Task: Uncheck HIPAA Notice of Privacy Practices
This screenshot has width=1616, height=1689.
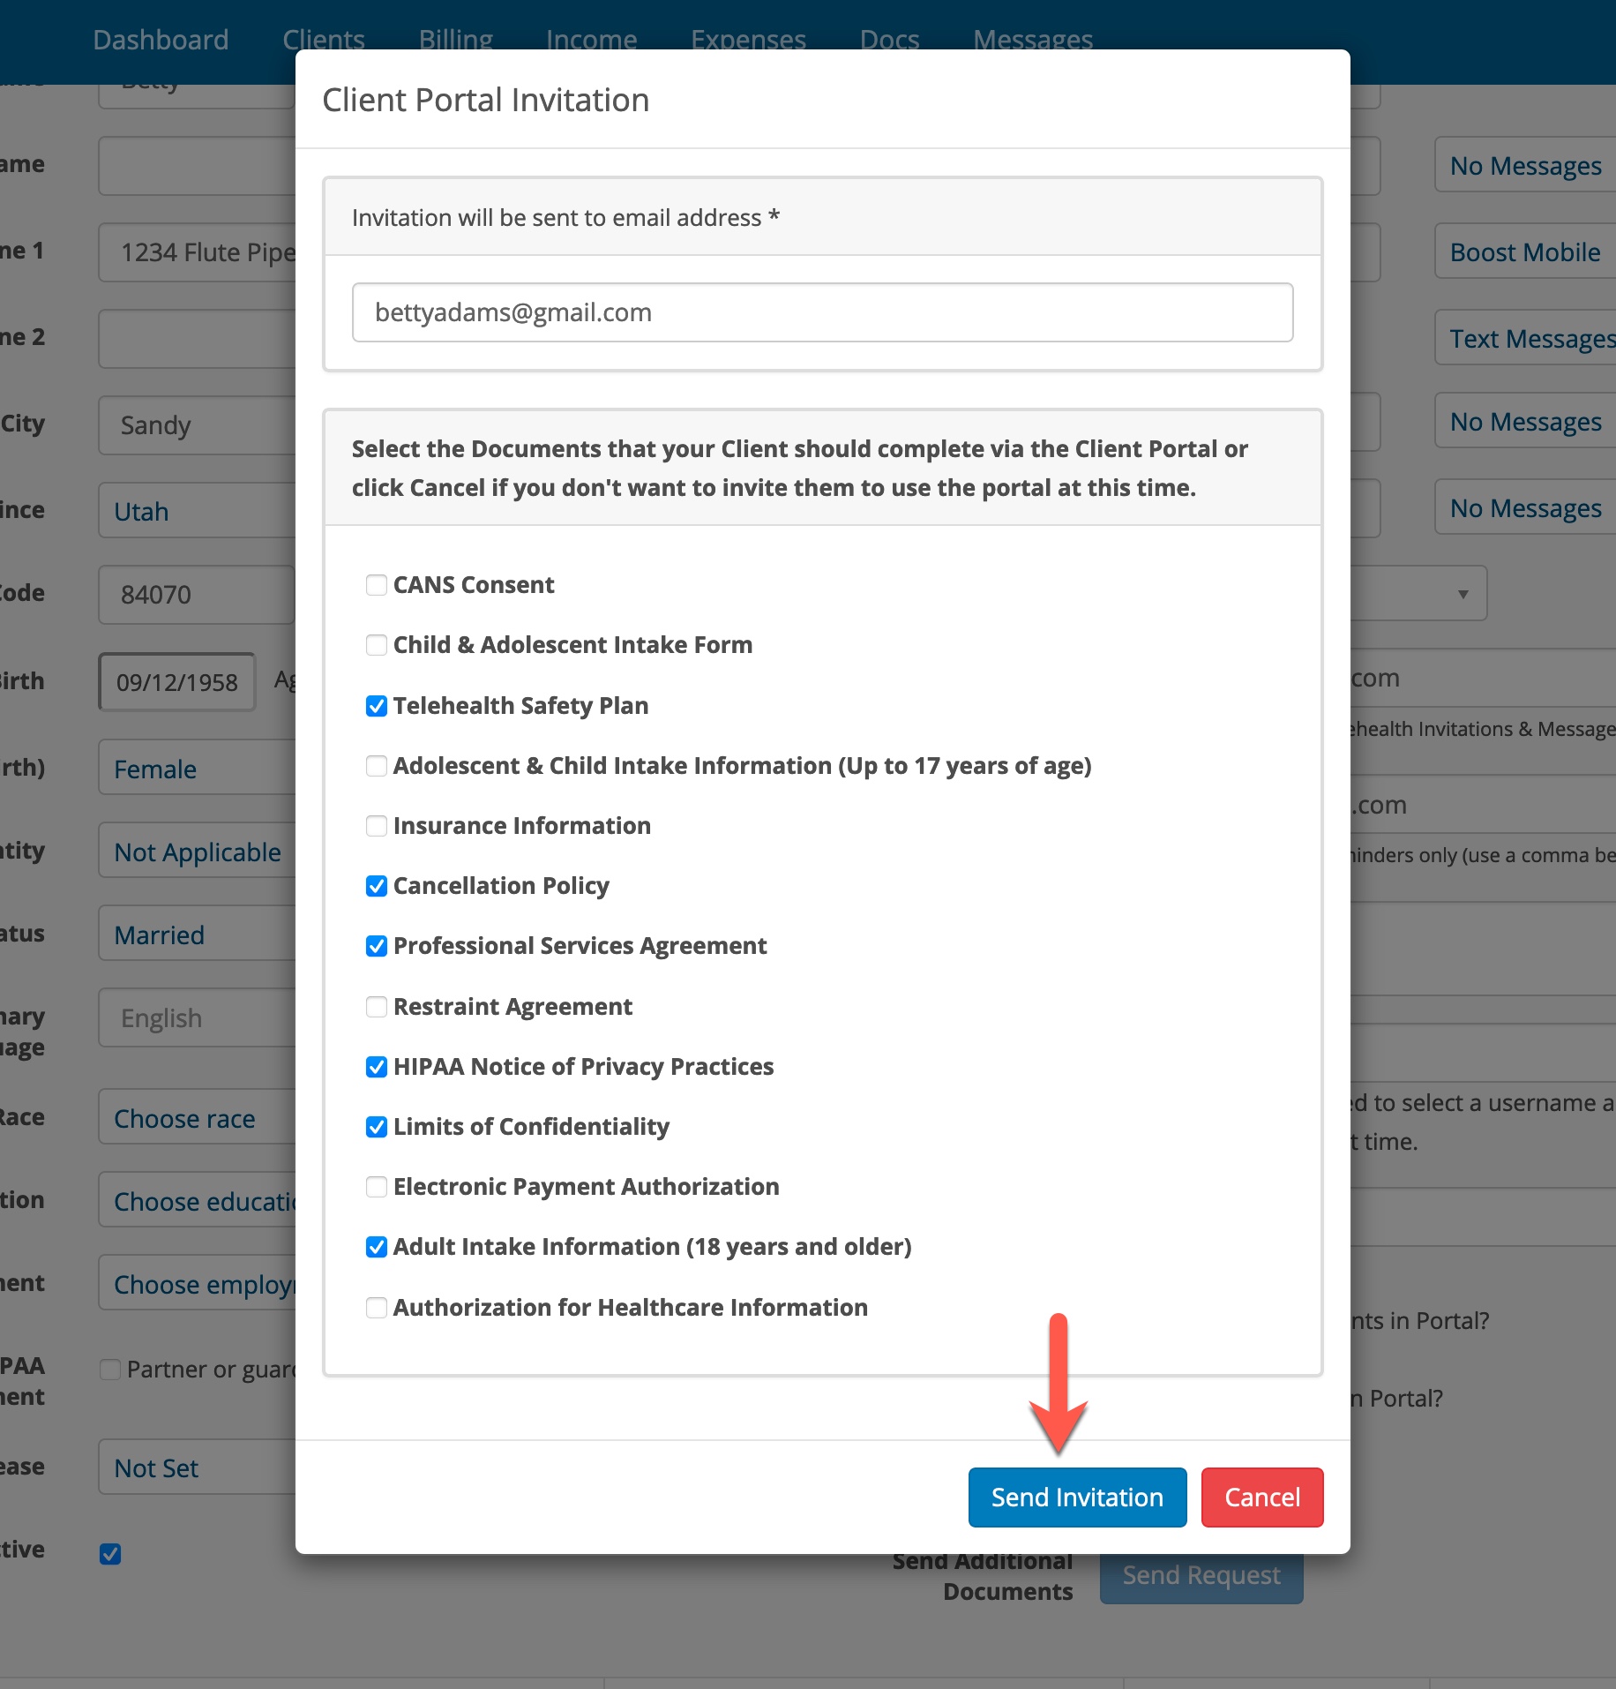Action: click(x=377, y=1067)
